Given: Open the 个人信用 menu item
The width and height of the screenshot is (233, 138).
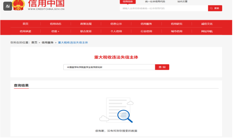Looking at the screenshot, I should tap(116, 31).
